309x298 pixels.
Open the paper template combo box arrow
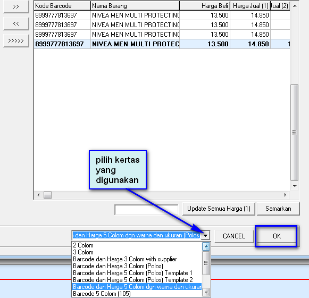click(205, 235)
